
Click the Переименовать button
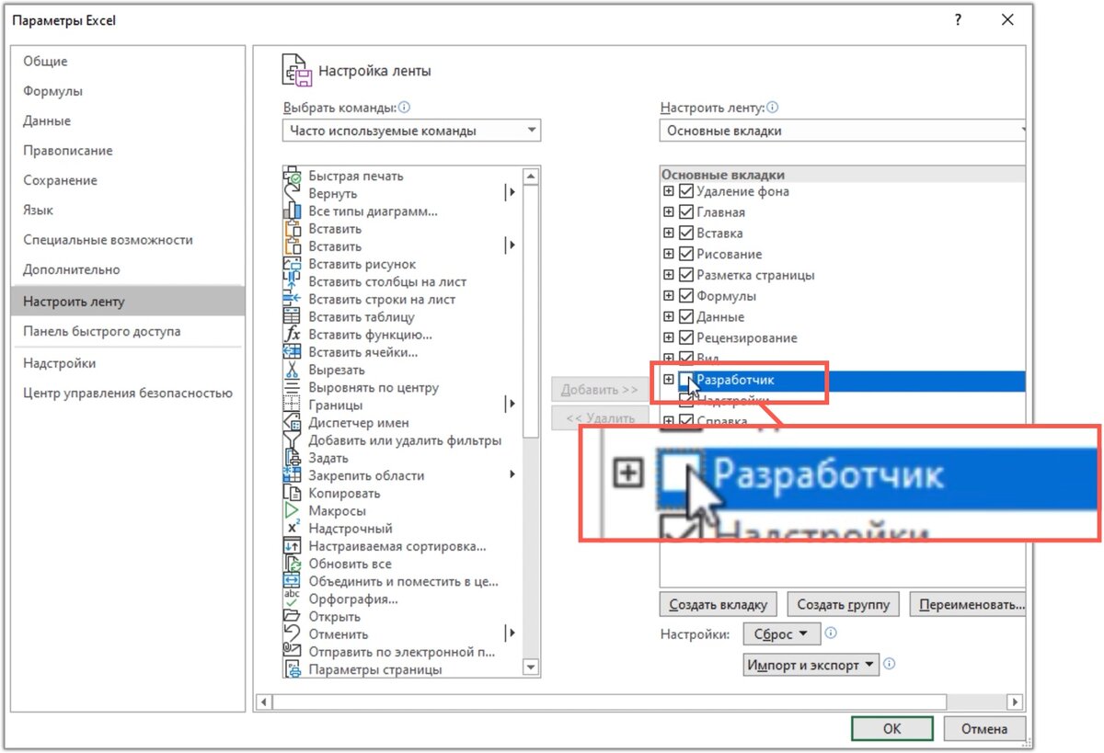[x=968, y=605]
